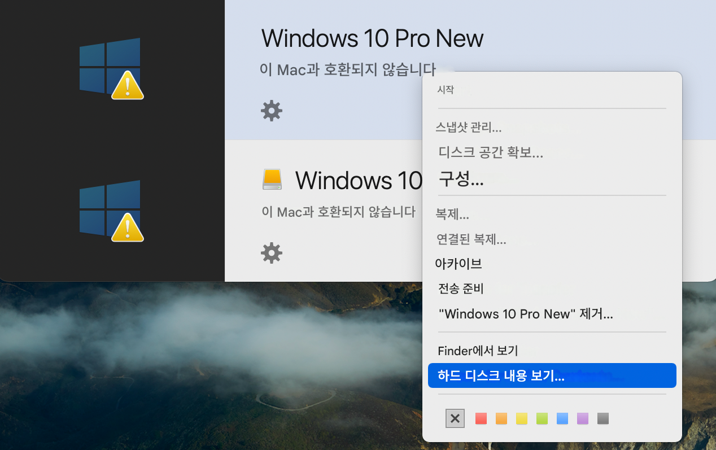
Task: Select Finder에서 보기 menu entry
Action: (x=478, y=351)
